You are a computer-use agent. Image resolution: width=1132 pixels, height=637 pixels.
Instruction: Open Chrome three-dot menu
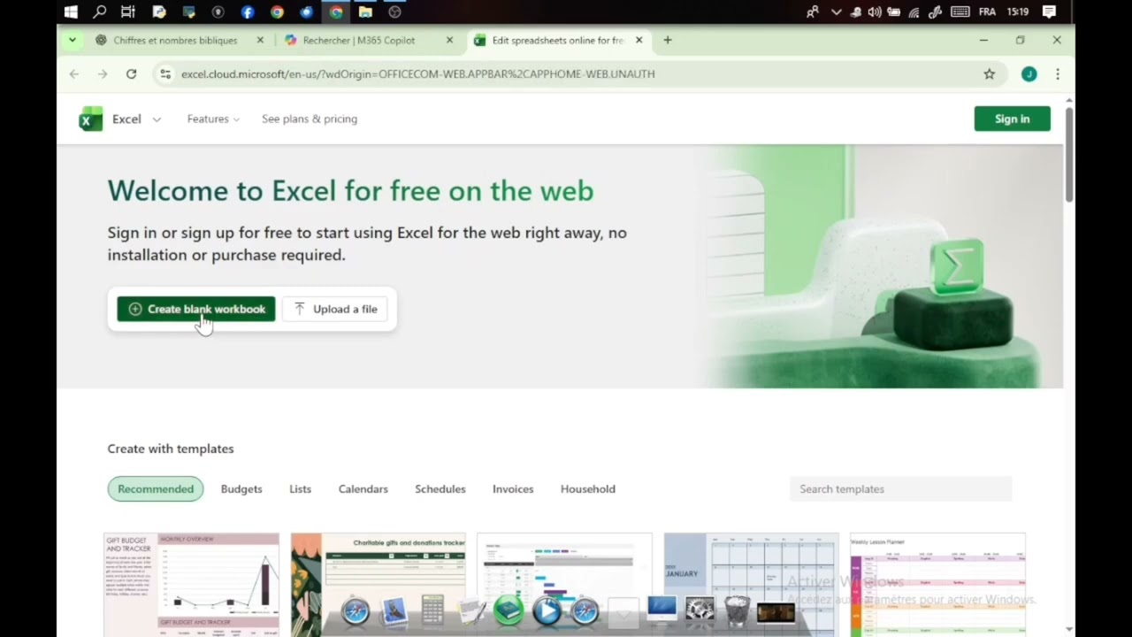pyautogui.click(x=1058, y=74)
